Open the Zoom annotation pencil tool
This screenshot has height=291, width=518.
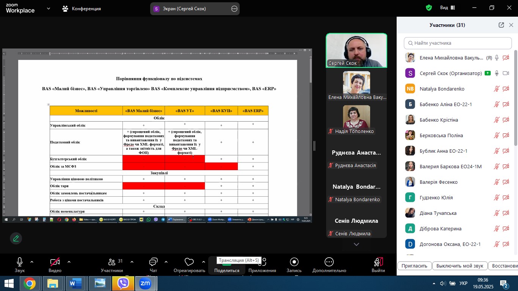(x=16, y=238)
